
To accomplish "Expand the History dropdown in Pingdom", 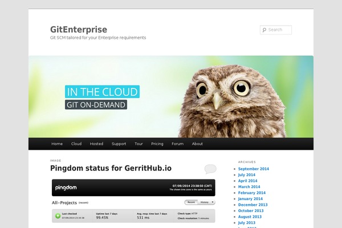I will 206,202.
